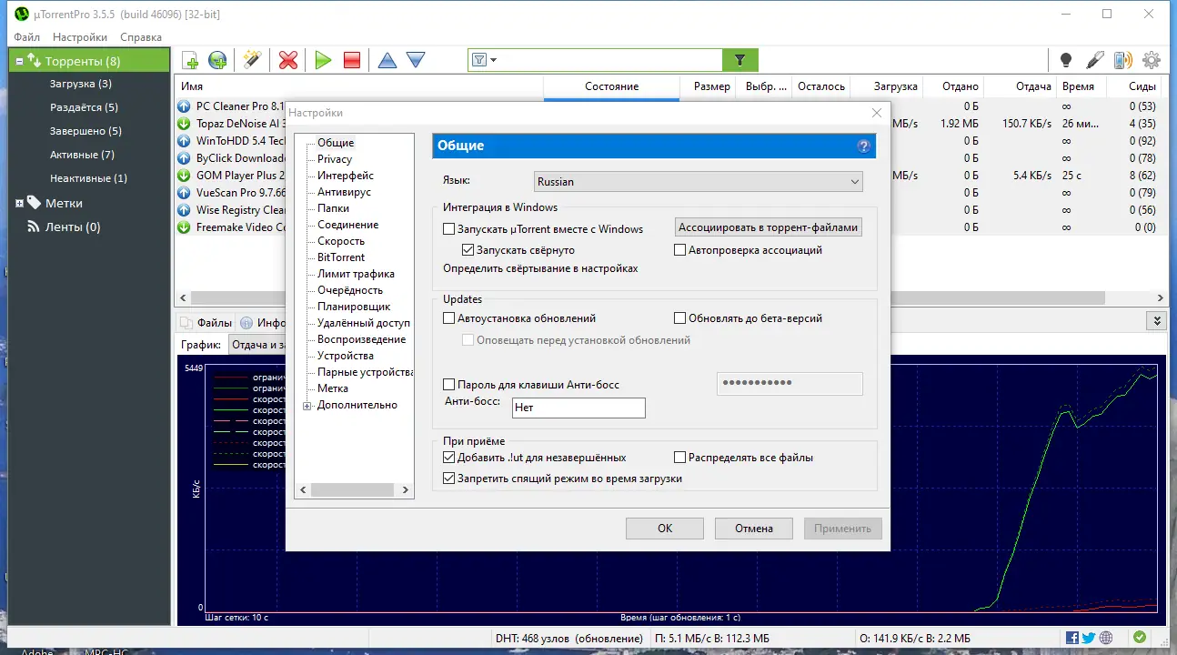Click the green Start torrent play icon
The width and height of the screenshot is (1177, 655).
point(323,60)
